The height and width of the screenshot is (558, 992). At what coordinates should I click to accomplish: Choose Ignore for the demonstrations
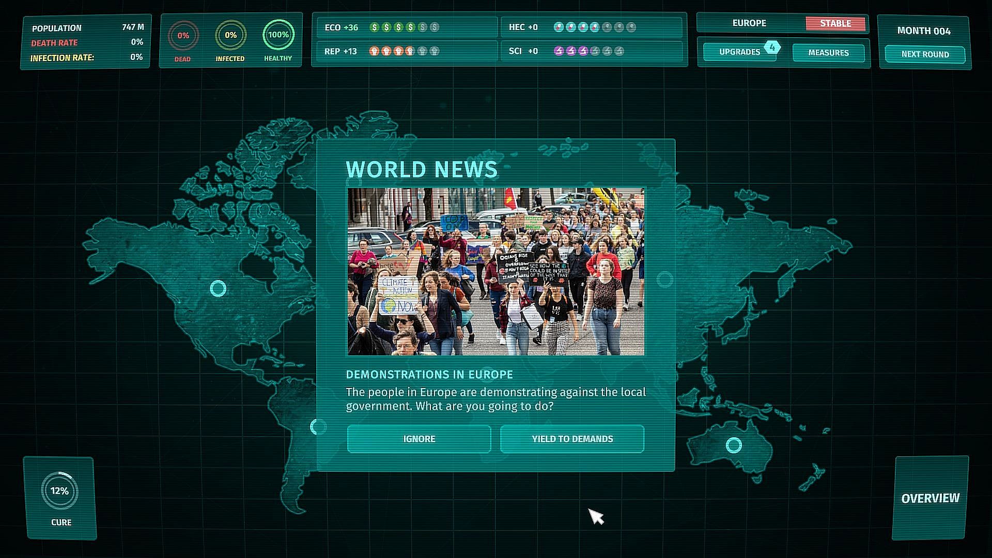coord(419,439)
